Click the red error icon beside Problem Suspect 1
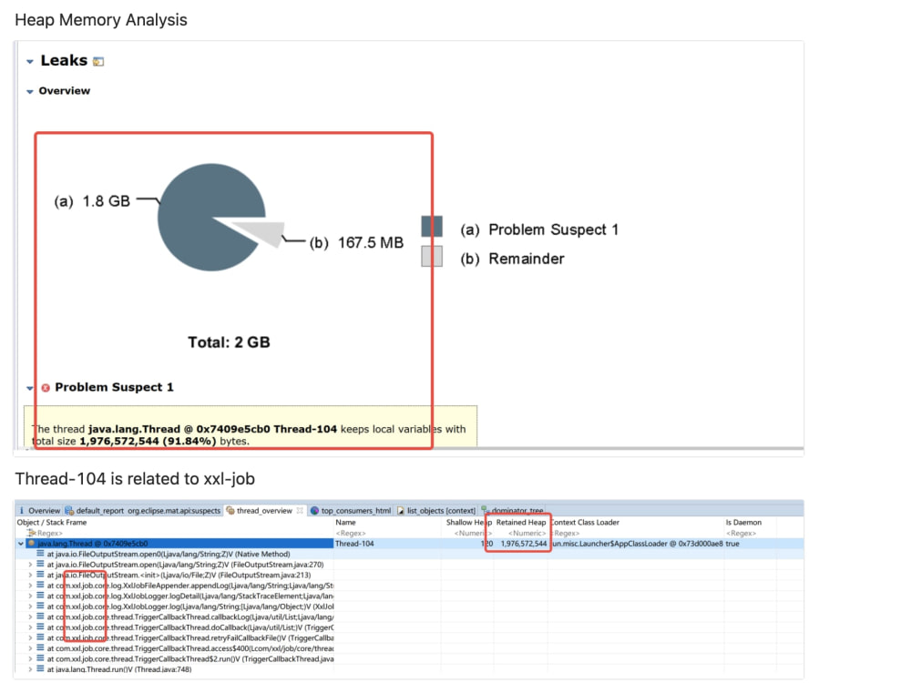This screenshot has height=683, width=911. coord(46,388)
